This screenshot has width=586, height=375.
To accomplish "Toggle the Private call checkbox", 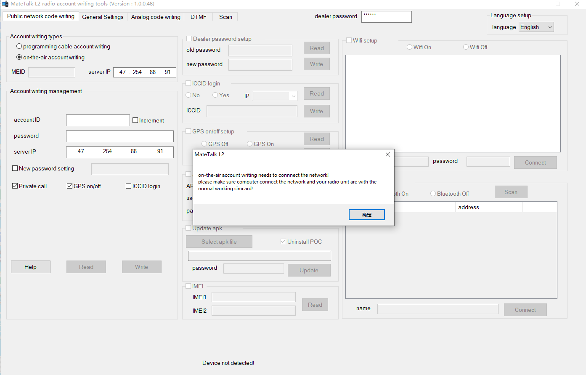I will coord(15,186).
